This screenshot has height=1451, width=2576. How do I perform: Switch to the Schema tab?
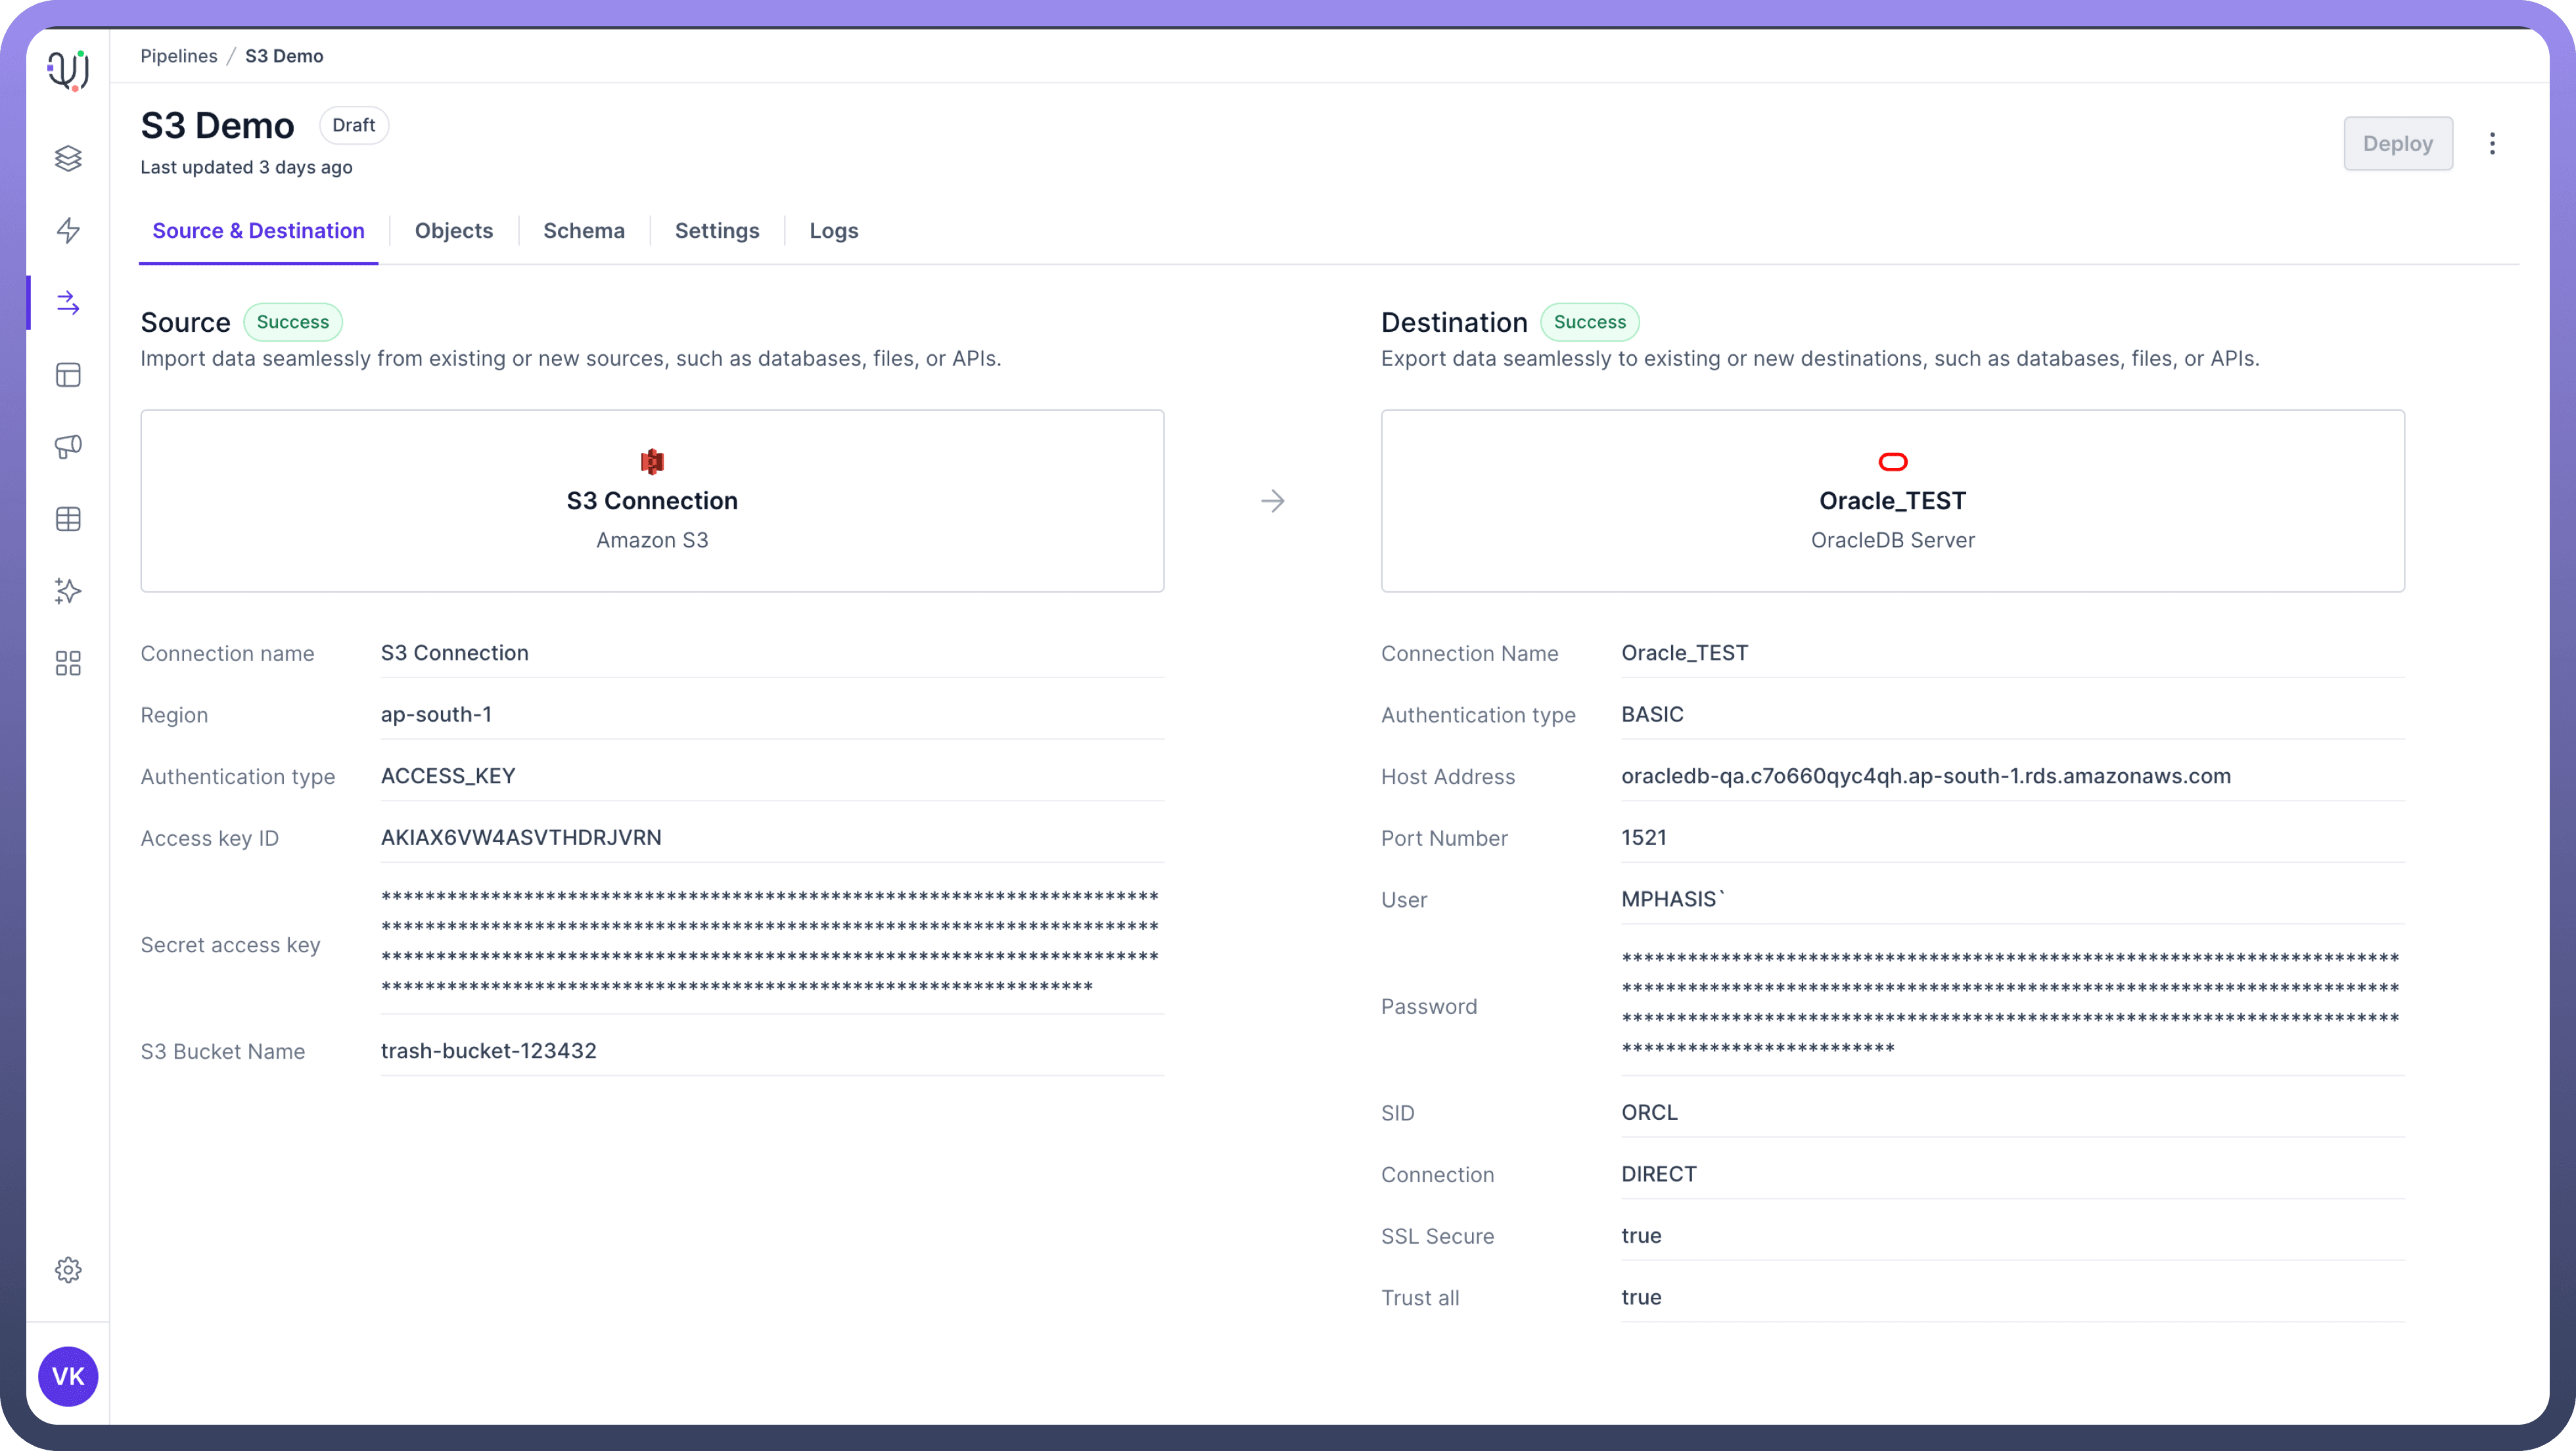584,231
